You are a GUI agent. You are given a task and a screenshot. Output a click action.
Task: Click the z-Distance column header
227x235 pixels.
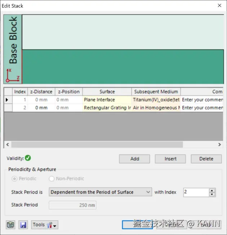[x=41, y=91]
